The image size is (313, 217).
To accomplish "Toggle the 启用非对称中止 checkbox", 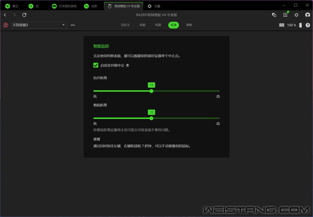I will (96, 65).
